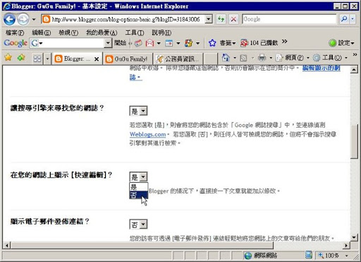
Task: Click the 開始 search button
Action: click(120, 43)
